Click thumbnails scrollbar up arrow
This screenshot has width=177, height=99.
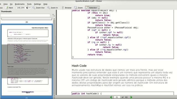(x=54, y=19)
